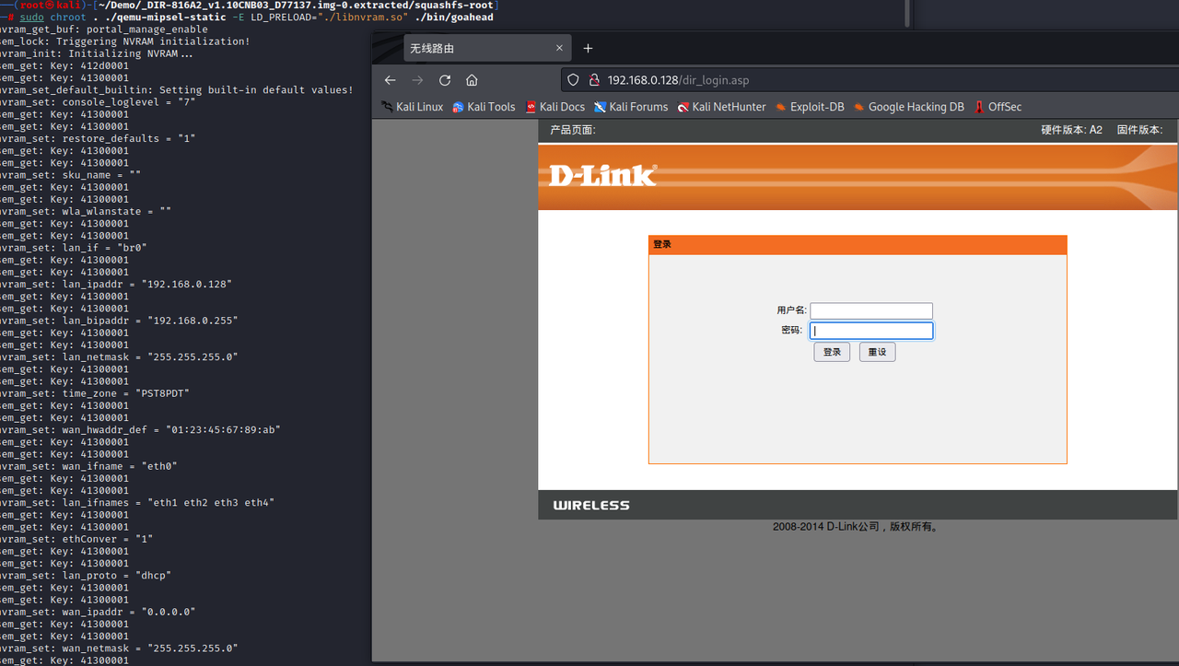The image size is (1179, 666).
Task: Click terminal line Triggering NVRAM initialization!
Action: click(x=123, y=41)
